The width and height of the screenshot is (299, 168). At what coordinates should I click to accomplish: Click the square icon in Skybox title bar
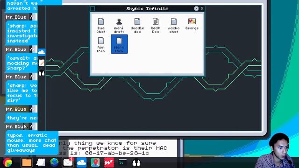93,8
